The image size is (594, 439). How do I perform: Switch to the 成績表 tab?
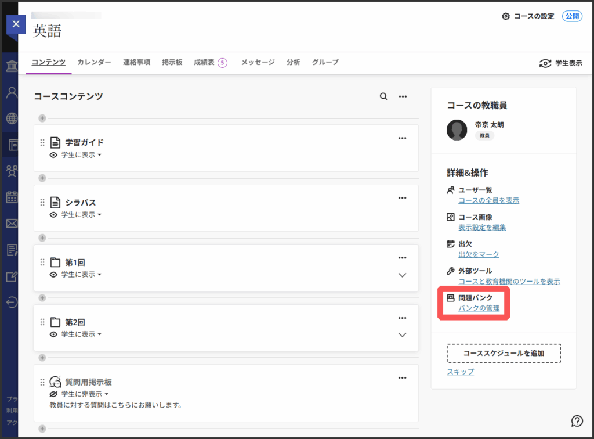(x=204, y=62)
